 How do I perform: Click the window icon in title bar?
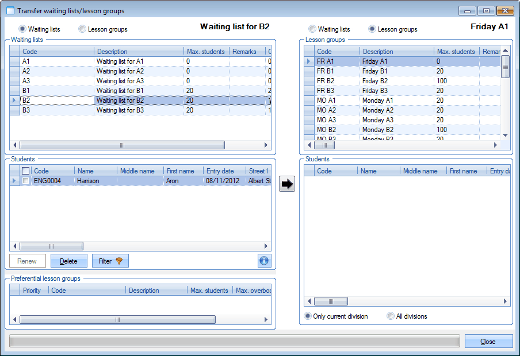pyautogui.click(x=10, y=11)
